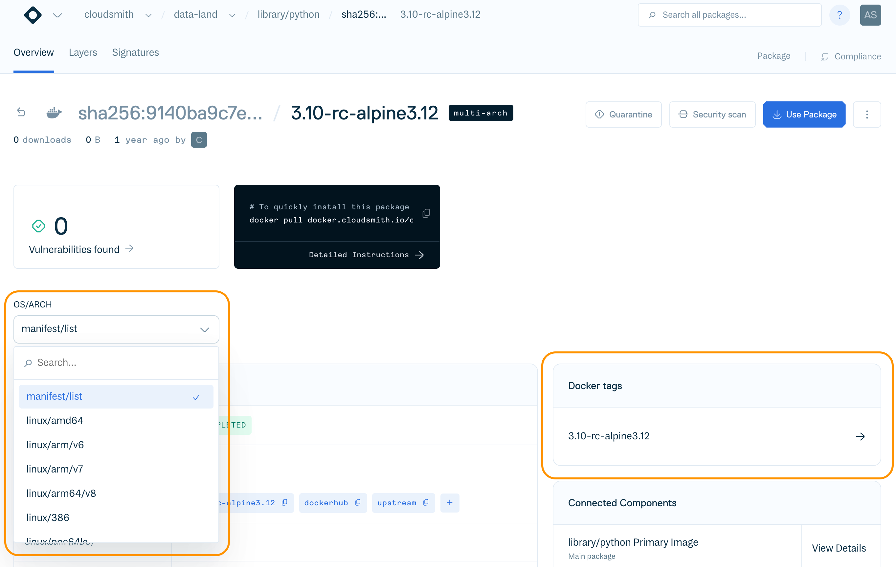Open the AS user avatar menu
Image resolution: width=896 pixels, height=567 pixels.
870,15
